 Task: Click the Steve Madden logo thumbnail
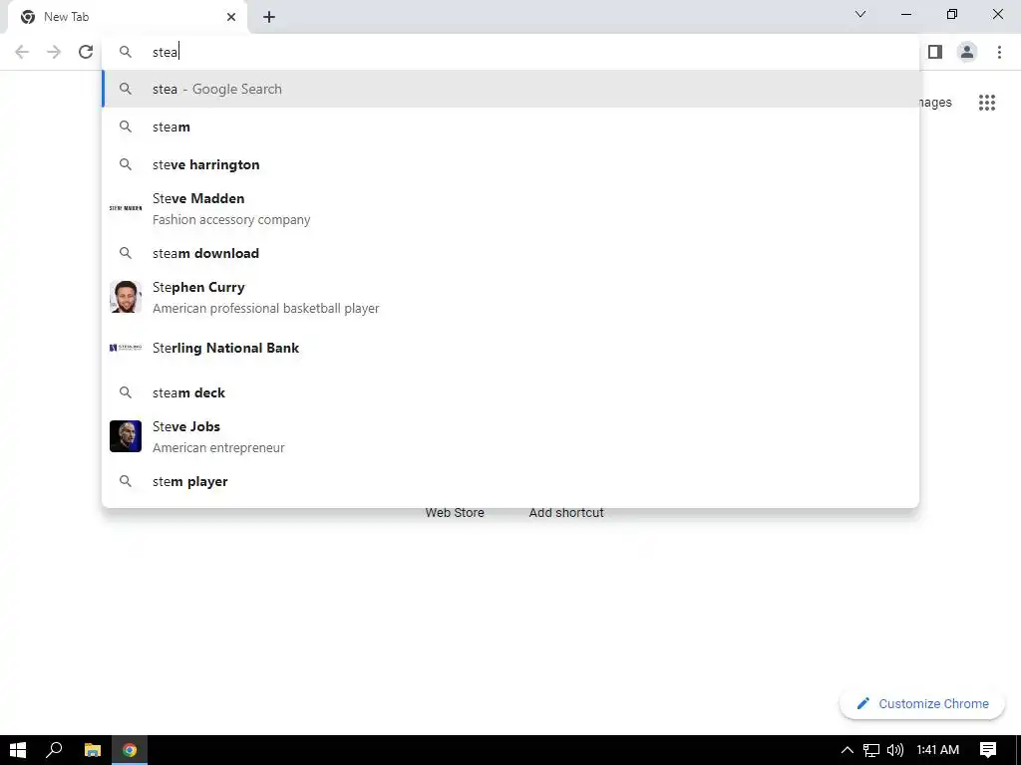(126, 208)
